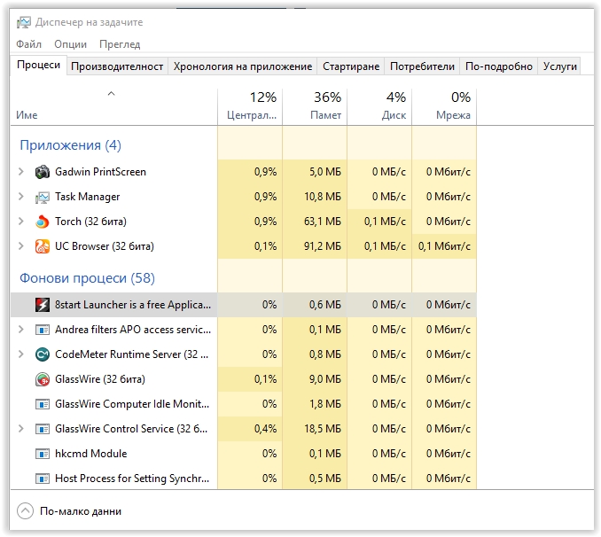Sort by the Мрежа column header
This screenshot has width=601, height=537.
[x=444, y=106]
